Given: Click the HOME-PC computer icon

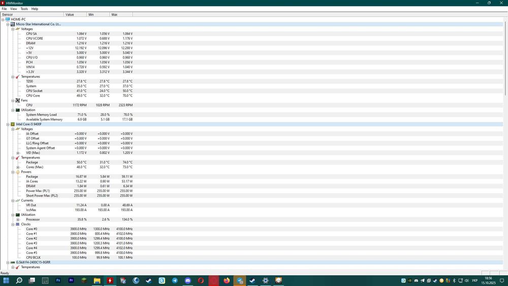Looking at the screenshot, I should coord(8,19).
